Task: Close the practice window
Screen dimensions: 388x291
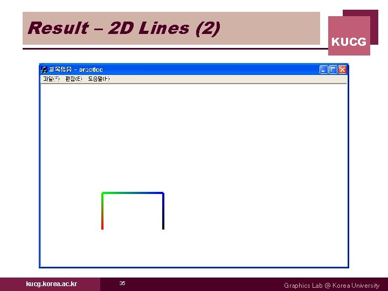Action: tap(342, 70)
